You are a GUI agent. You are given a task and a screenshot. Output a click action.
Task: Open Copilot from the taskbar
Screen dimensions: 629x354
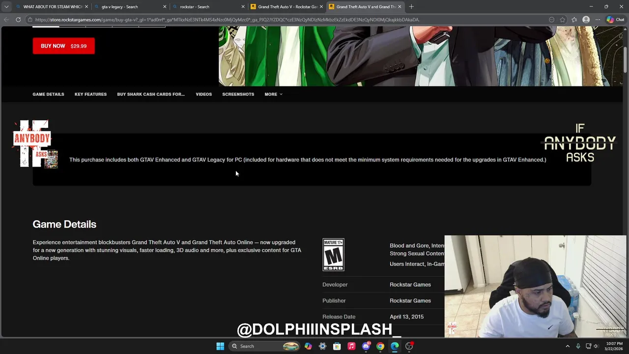coord(308,346)
